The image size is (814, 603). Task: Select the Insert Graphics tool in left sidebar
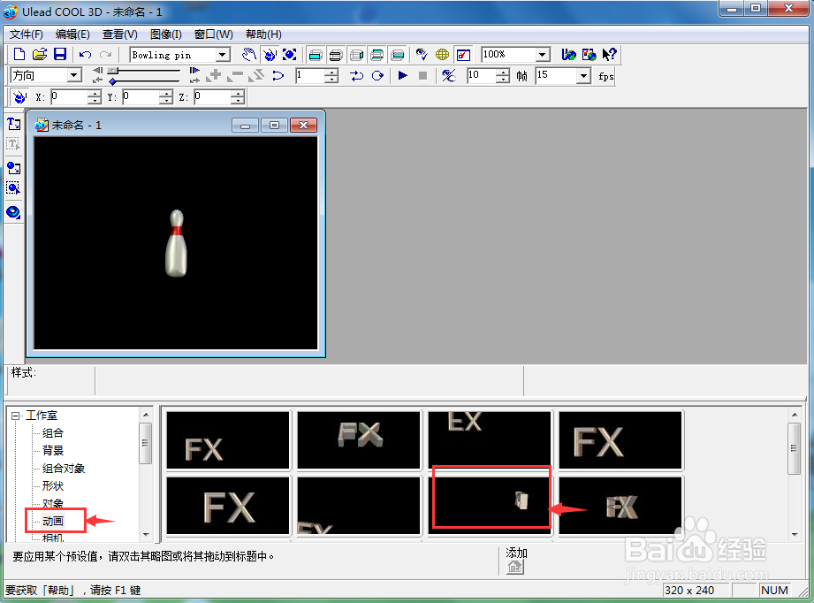coord(13,168)
